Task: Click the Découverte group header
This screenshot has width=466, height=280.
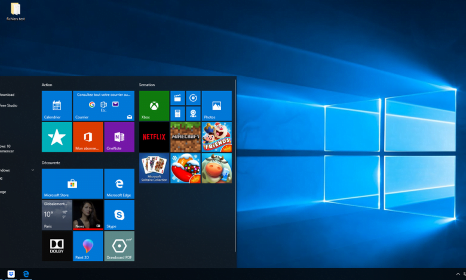Action: [x=51, y=163]
